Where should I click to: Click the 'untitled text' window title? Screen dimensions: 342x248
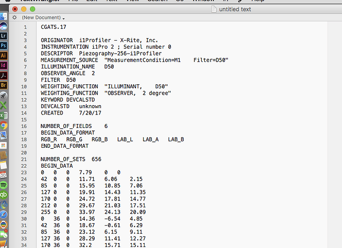coord(235,9)
